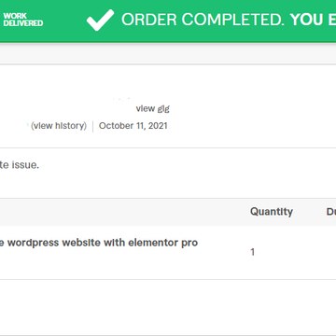The image size is (336, 336).
Task: Click the word "wordpress" in order row
Action: click(33, 243)
